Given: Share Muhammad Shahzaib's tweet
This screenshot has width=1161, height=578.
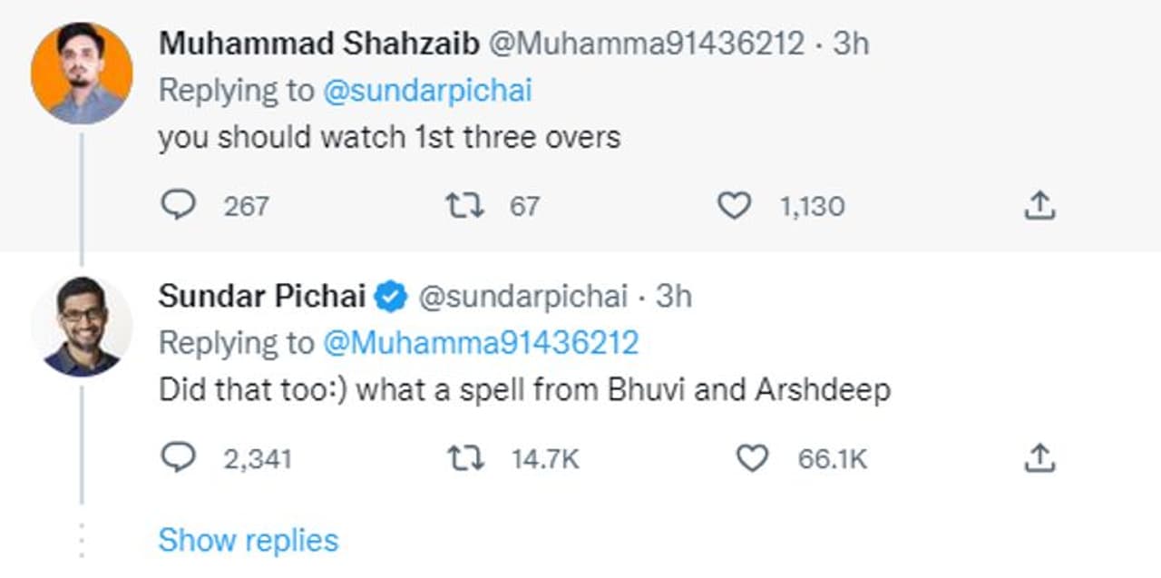Looking at the screenshot, I should (x=1039, y=206).
